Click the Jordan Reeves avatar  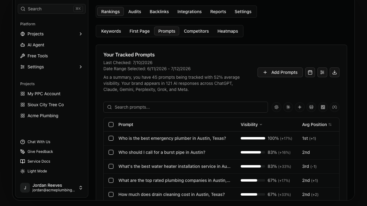25,188
